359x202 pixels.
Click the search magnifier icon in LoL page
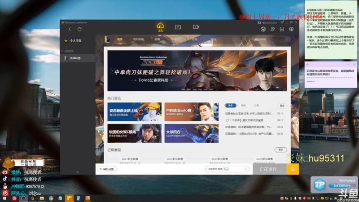click(287, 40)
